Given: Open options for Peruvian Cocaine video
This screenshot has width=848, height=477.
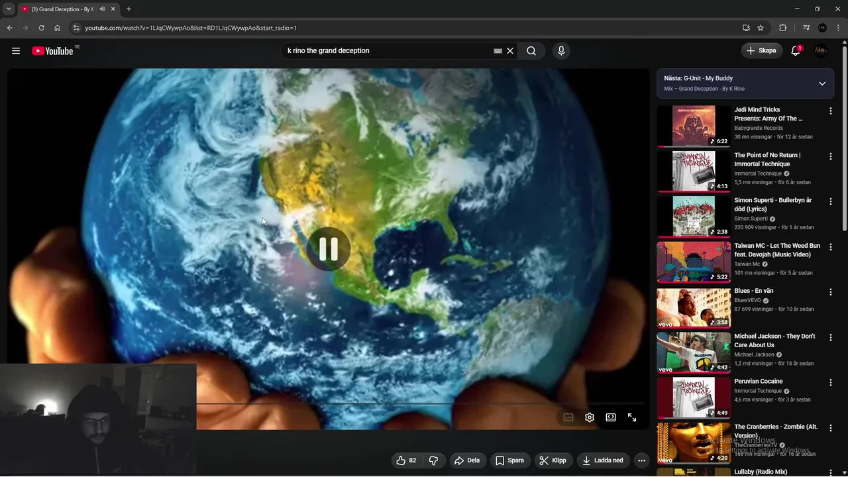Looking at the screenshot, I should click(x=830, y=382).
